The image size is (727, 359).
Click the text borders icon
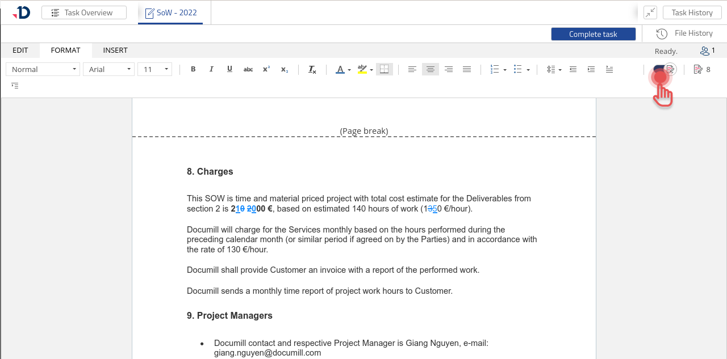click(x=385, y=69)
